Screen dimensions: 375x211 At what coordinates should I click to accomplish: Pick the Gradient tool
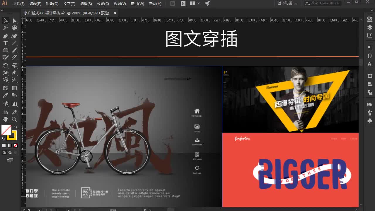click(x=14, y=88)
